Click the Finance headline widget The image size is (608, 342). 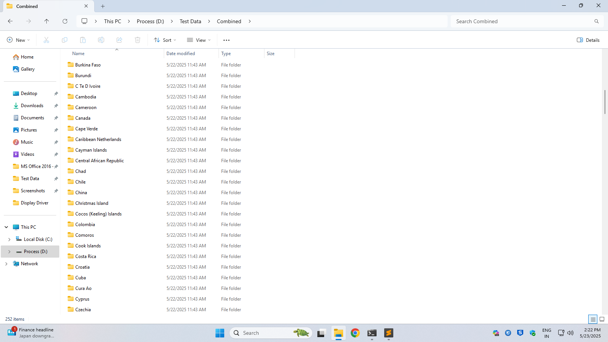(31, 333)
